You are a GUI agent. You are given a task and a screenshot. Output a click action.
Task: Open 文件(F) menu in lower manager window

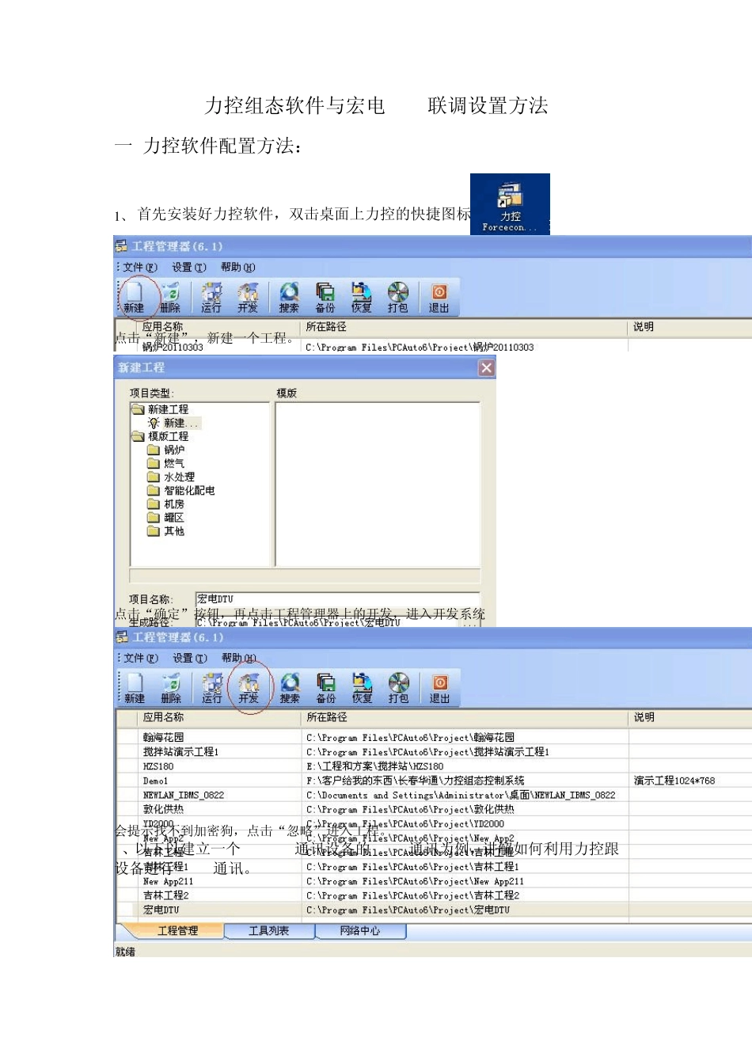(141, 658)
